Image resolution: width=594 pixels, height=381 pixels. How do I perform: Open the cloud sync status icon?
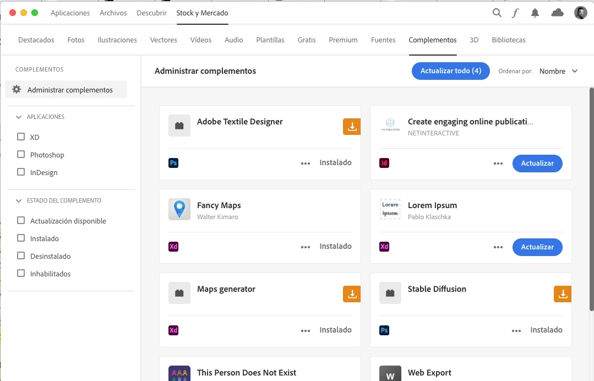point(557,13)
